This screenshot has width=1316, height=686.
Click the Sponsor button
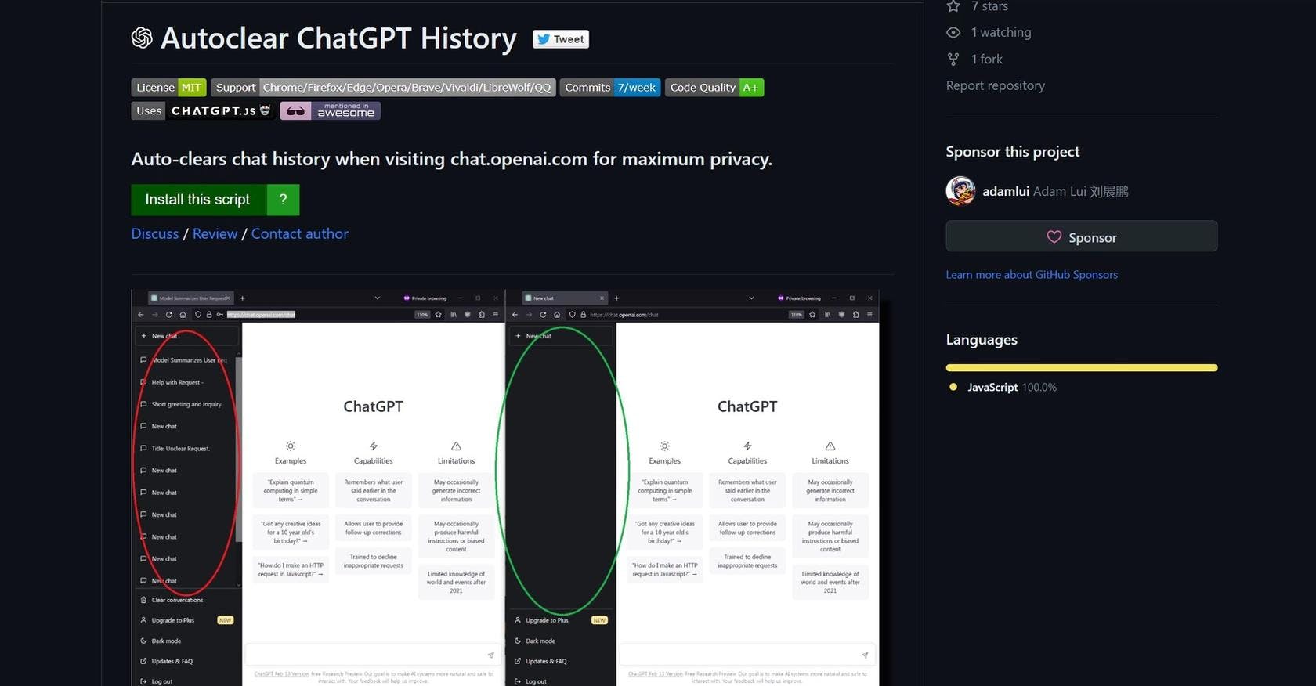[x=1082, y=236]
